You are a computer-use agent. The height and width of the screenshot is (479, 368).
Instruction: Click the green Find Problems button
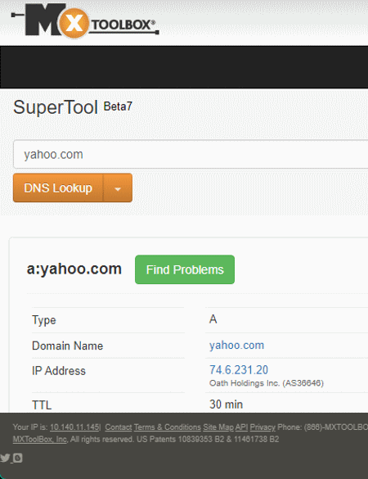pyautogui.click(x=185, y=269)
